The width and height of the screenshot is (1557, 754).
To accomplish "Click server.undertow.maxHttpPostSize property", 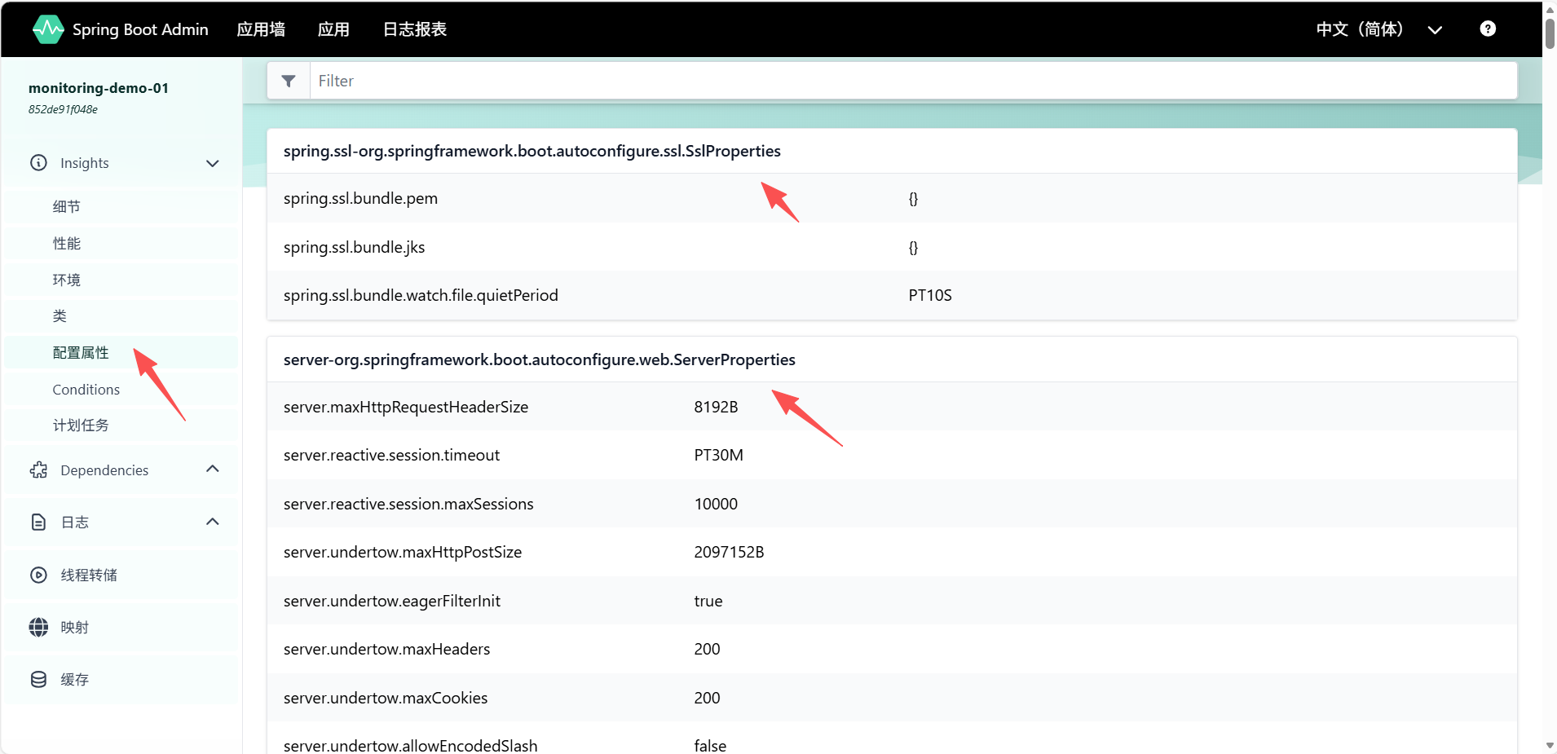I will [403, 552].
